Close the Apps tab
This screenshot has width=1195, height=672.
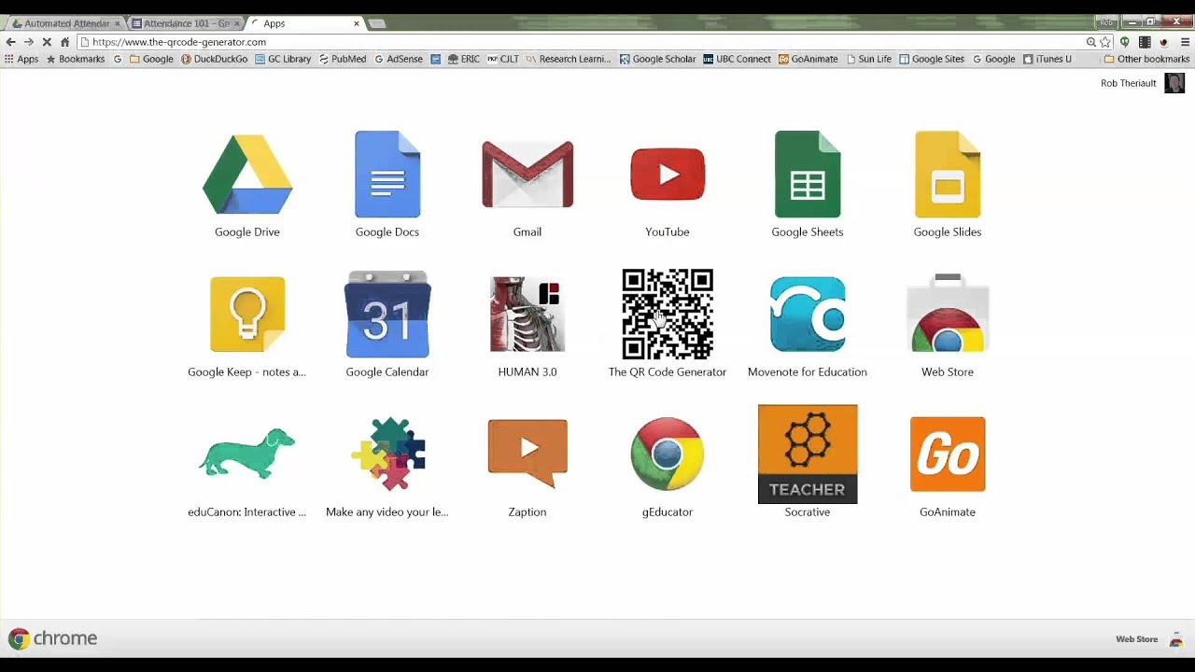coord(356,23)
